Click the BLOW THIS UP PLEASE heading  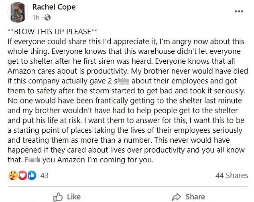[x=53, y=31]
